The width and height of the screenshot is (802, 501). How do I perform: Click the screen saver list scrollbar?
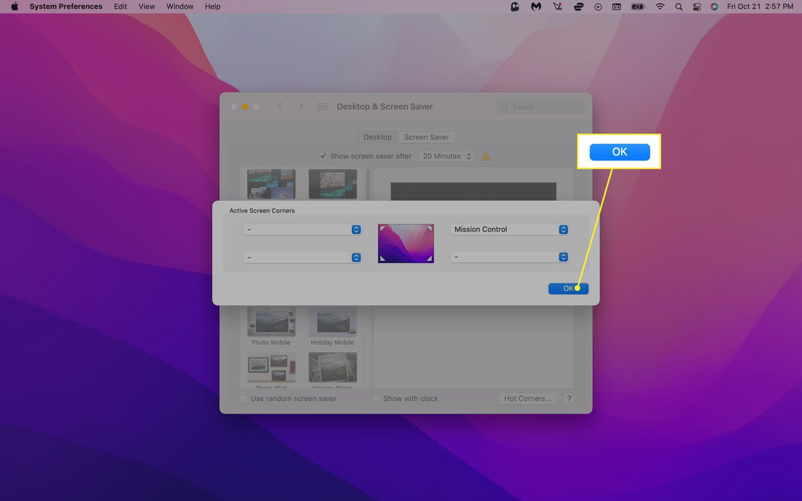tap(368, 184)
